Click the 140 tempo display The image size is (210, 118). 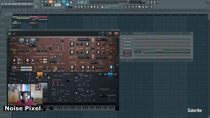pyautogui.click(x=58, y=5)
